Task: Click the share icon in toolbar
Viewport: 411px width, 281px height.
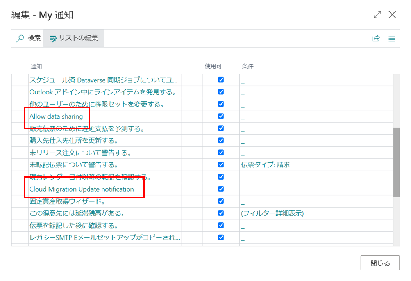Action: point(376,39)
